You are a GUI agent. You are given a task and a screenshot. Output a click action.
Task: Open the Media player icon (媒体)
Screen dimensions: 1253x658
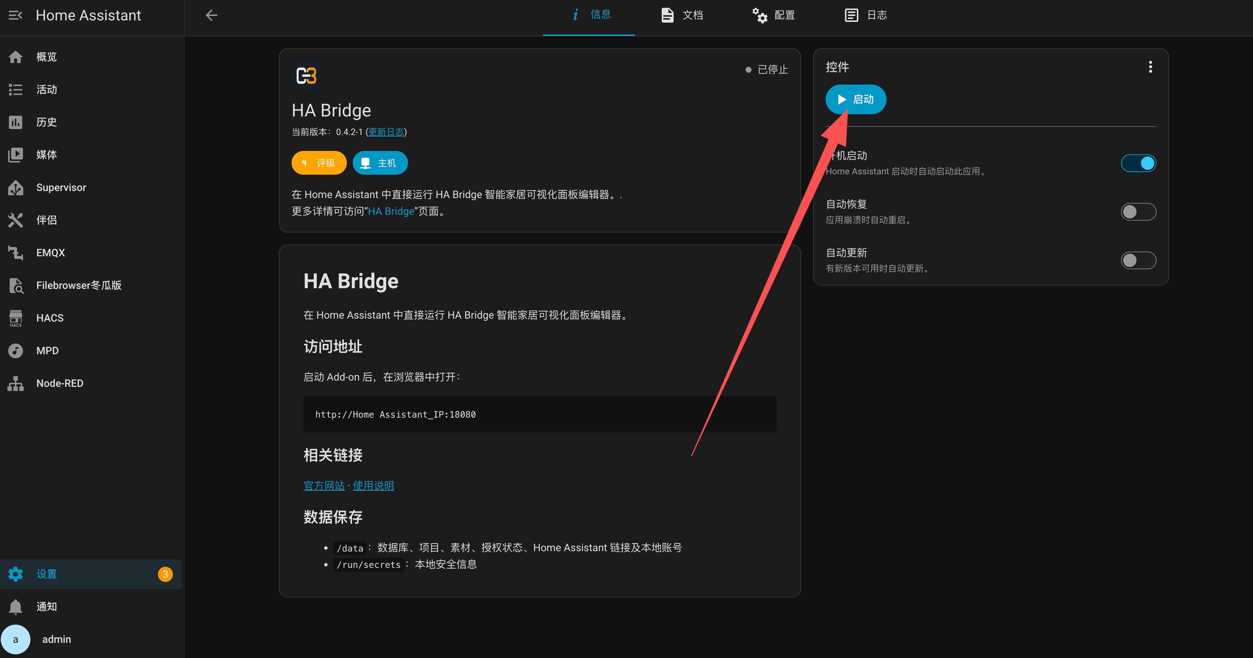click(16, 155)
